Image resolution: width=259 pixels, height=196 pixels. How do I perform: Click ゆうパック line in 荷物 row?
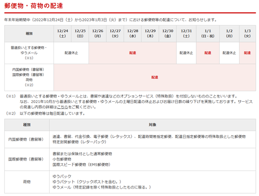[62, 177]
